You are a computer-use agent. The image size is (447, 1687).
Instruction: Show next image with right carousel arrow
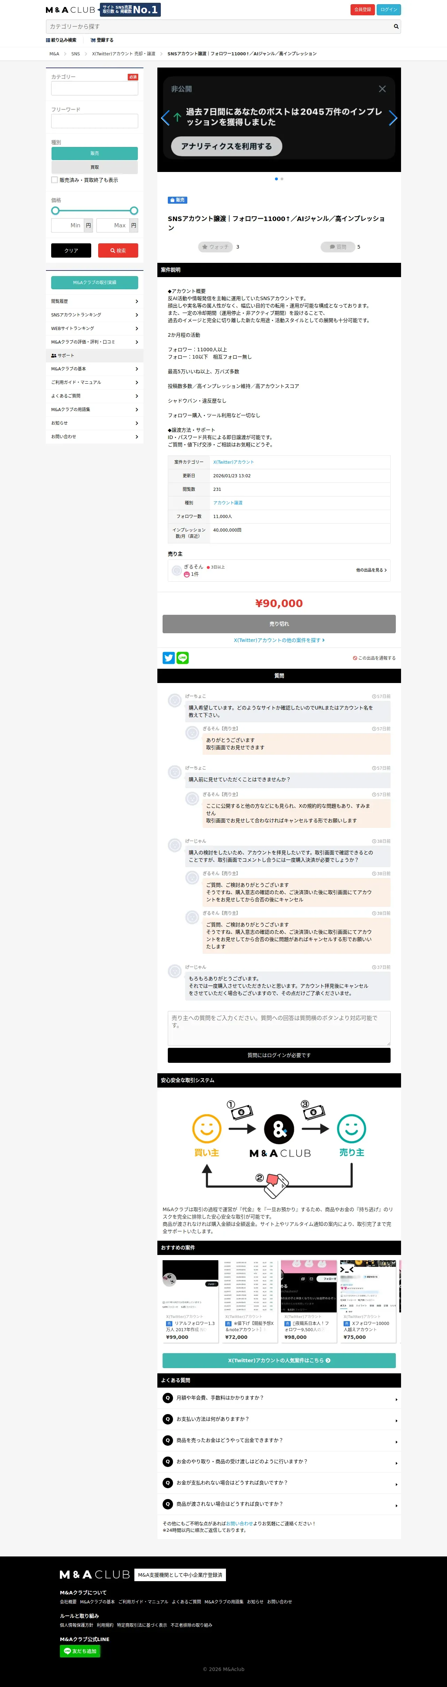pos(393,118)
